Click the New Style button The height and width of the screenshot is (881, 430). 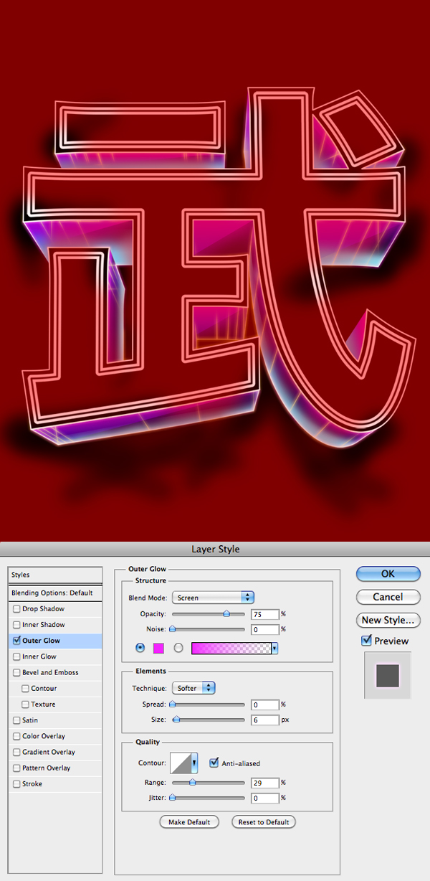388,620
